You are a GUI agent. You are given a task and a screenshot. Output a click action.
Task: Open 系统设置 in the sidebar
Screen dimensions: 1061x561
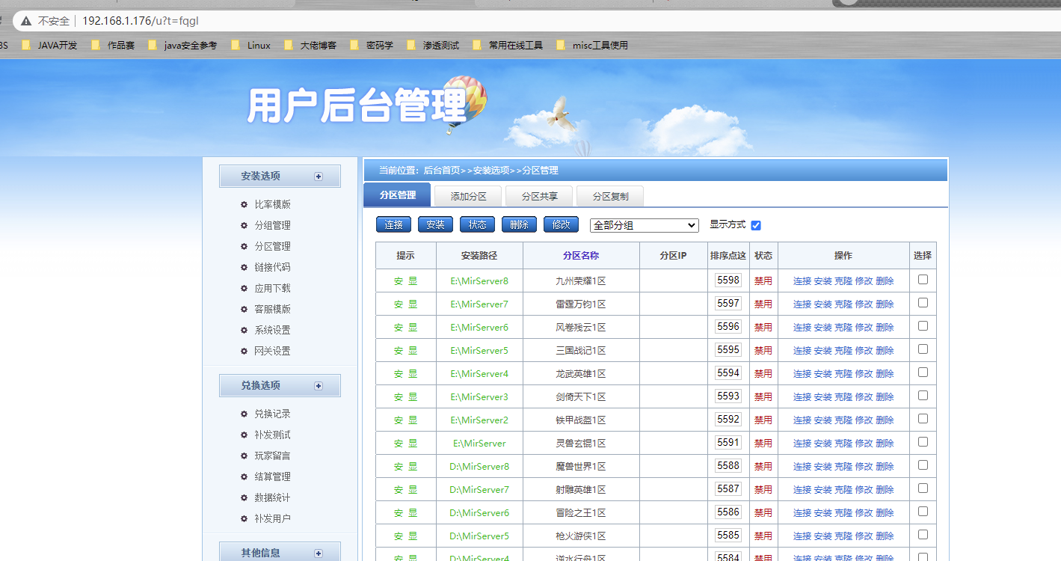(272, 330)
